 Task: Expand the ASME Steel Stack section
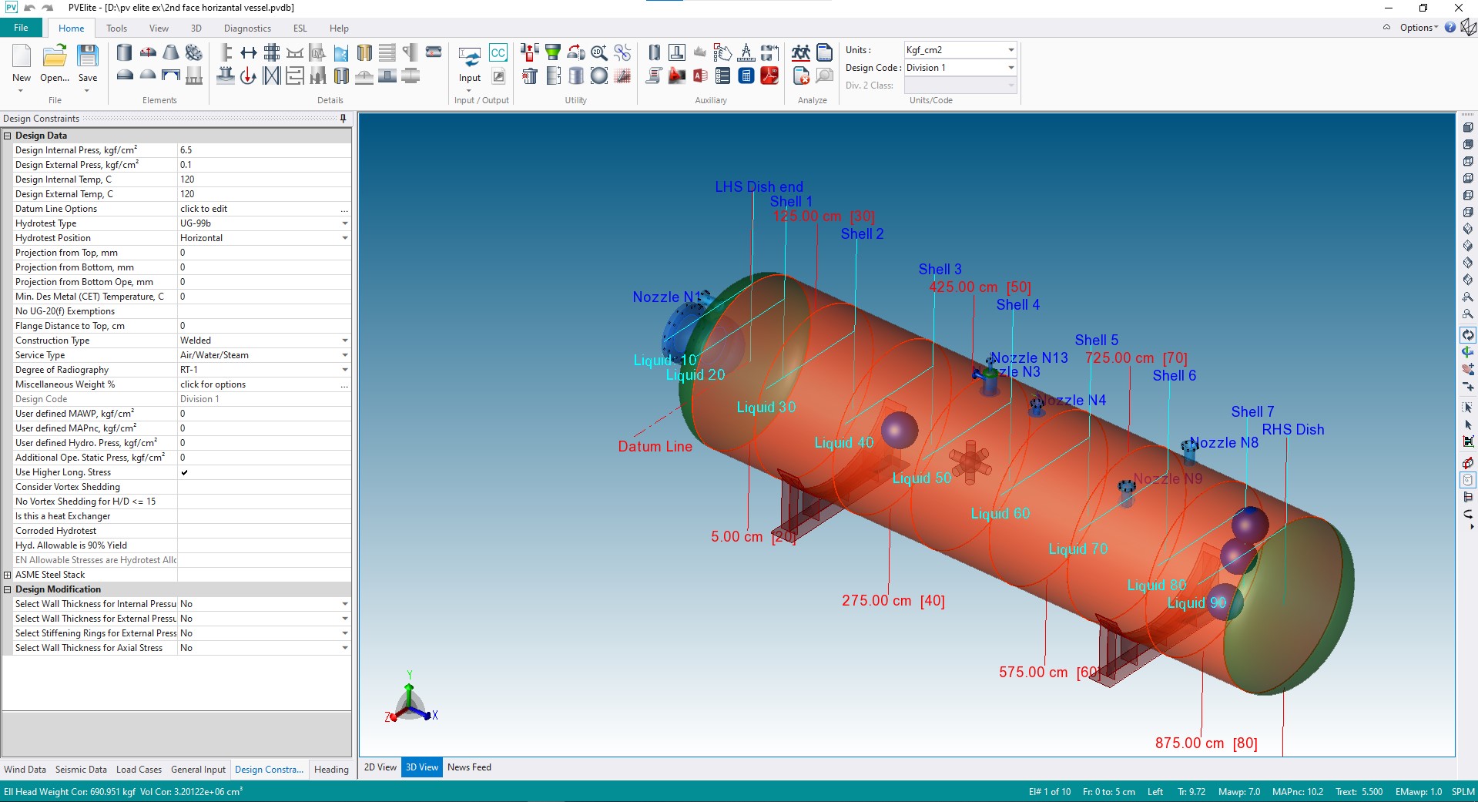[x=8, y=575]
